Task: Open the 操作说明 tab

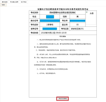Action: [x=5, y=2]
